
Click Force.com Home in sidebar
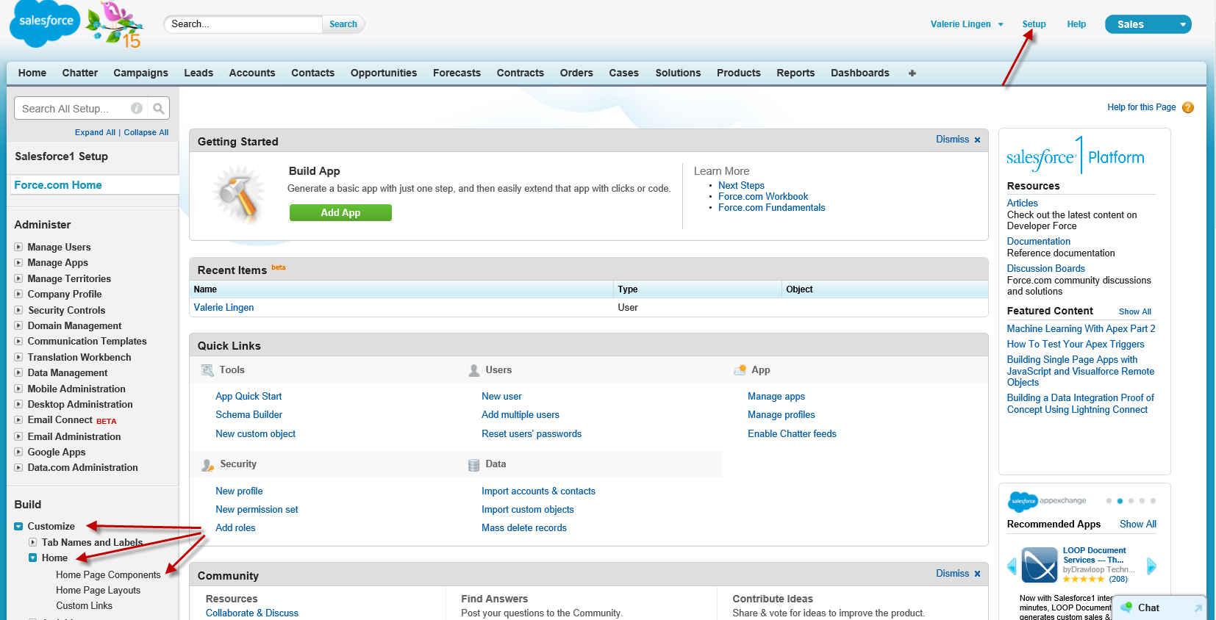tap(58, 185)
